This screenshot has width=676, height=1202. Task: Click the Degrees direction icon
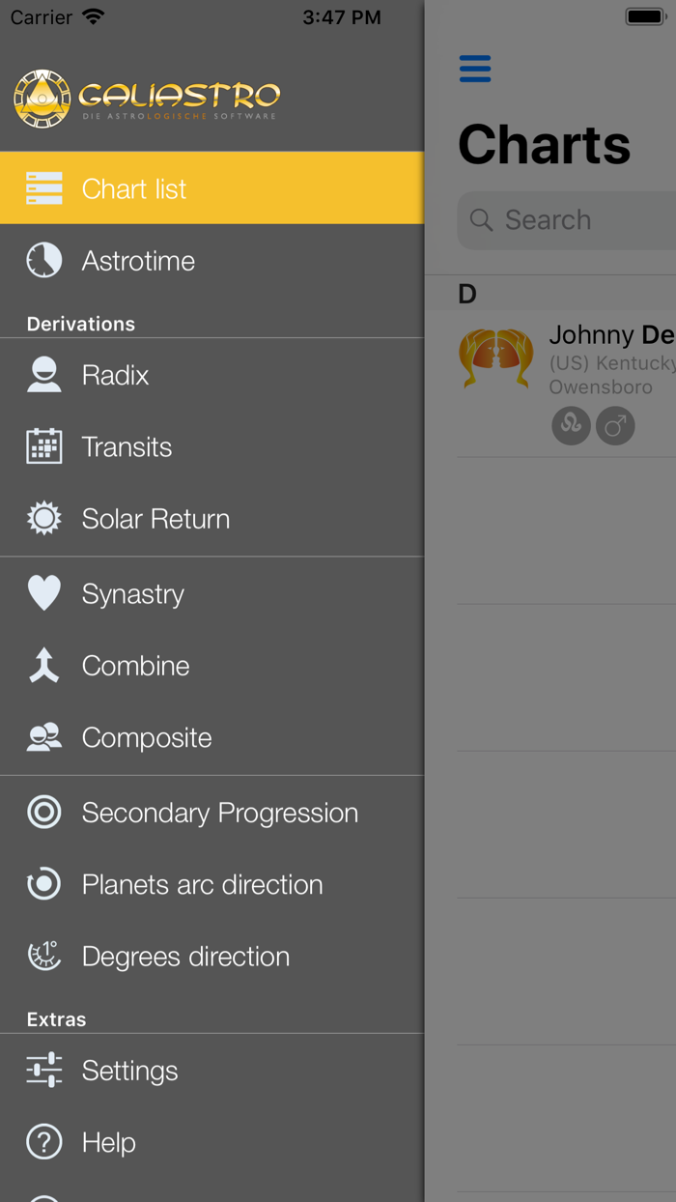tap(44, 957)
